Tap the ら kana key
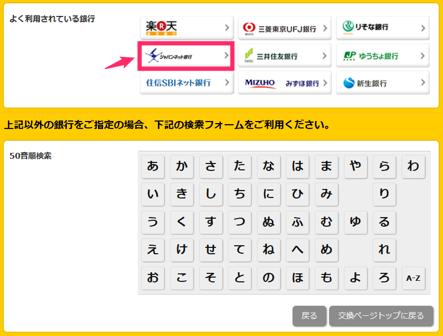Screen dimensions: 443x336 (x=385, y=167)
